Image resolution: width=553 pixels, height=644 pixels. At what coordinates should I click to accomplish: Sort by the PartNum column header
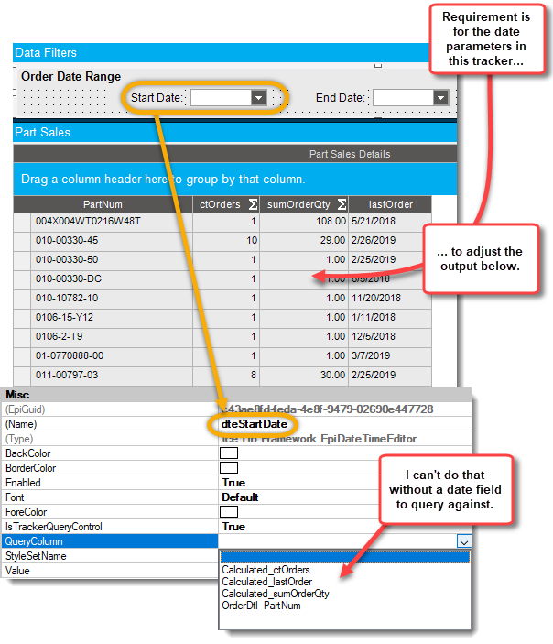coord(103,204)
